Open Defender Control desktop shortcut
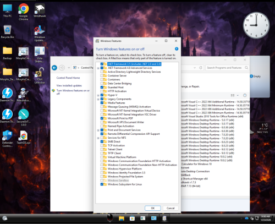Viewport: 275px width, 224px height. (7, 139)
